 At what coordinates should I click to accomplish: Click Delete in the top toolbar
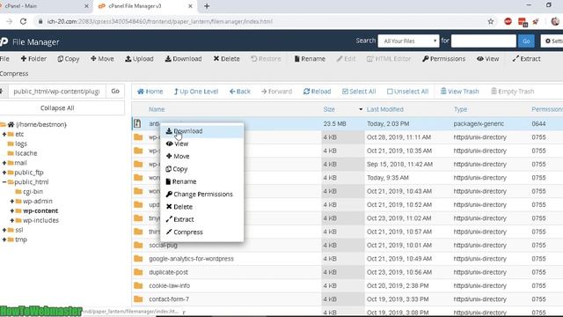pyautogui.click(x=226, y=59)
